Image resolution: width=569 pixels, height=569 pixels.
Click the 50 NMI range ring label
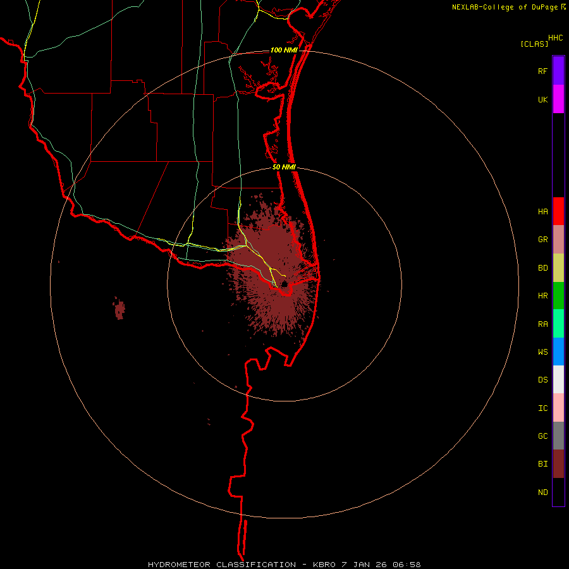pyautogui.click(x=284, y=167)
